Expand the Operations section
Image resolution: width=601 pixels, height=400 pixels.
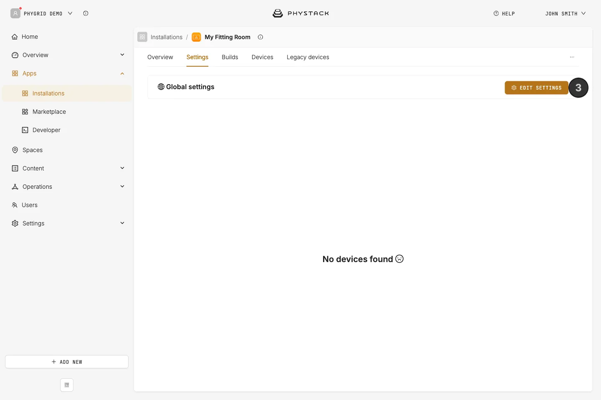[x=122, y=187]
